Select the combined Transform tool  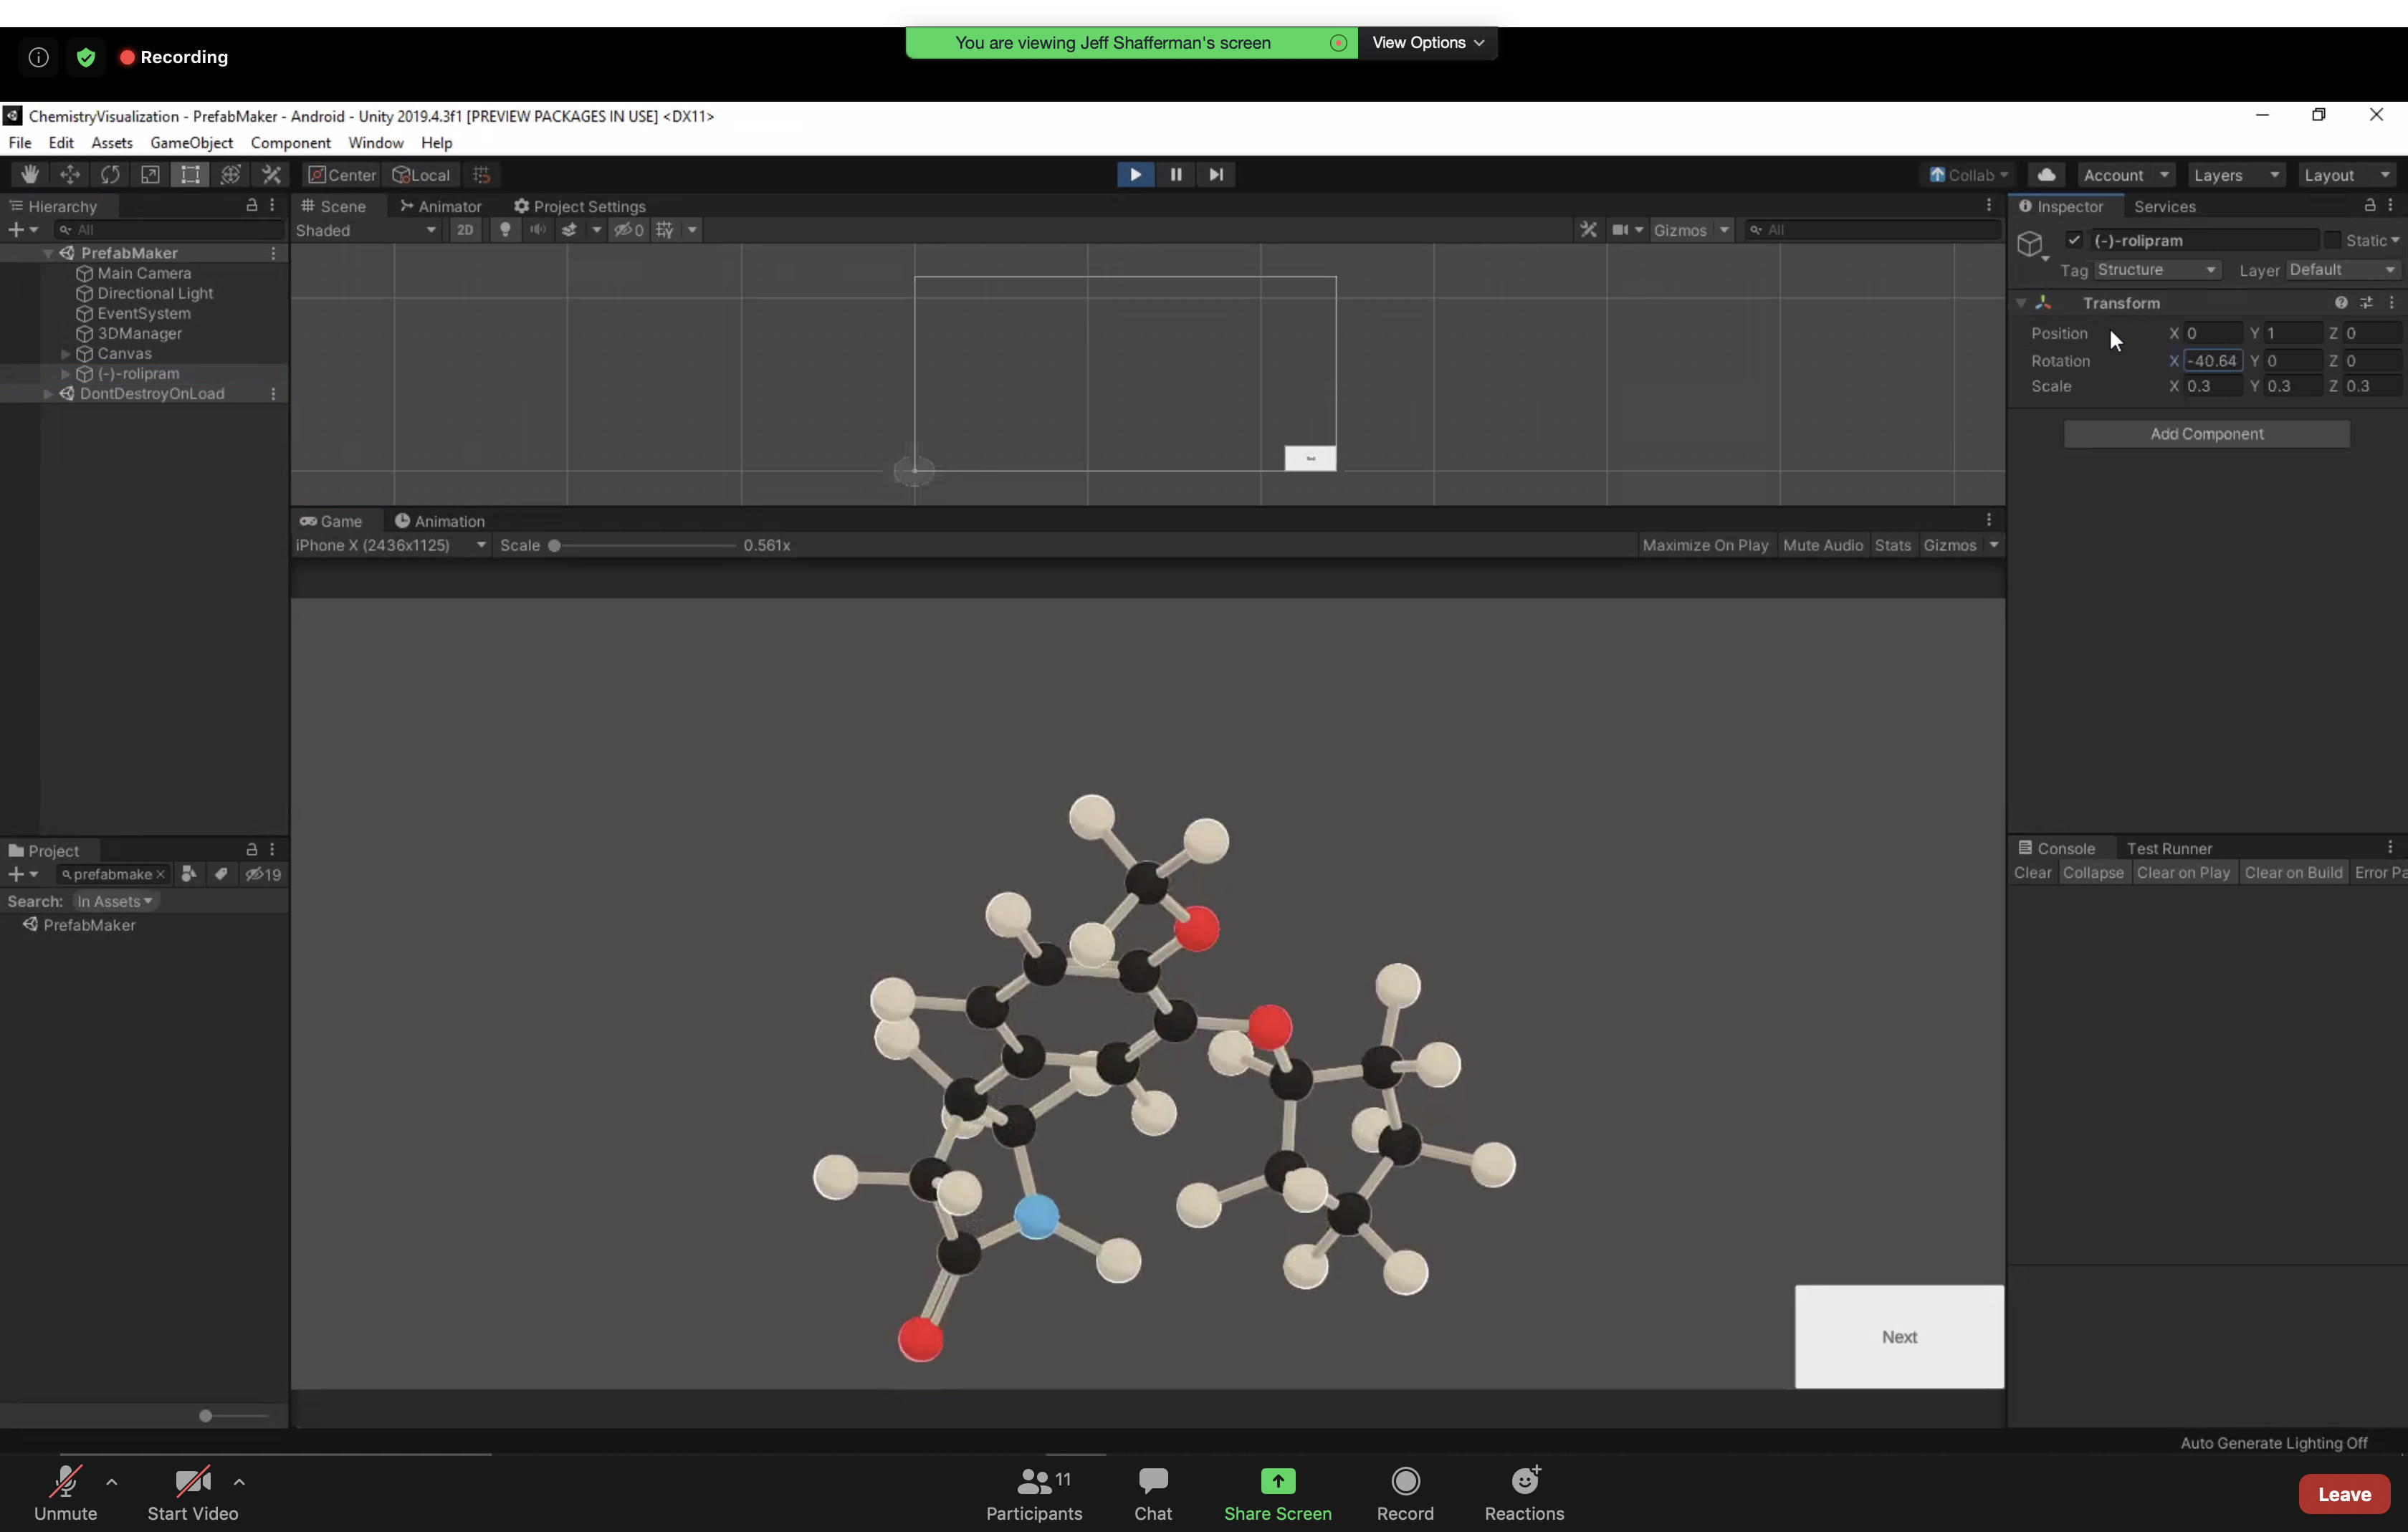click(x=231, y=174)
